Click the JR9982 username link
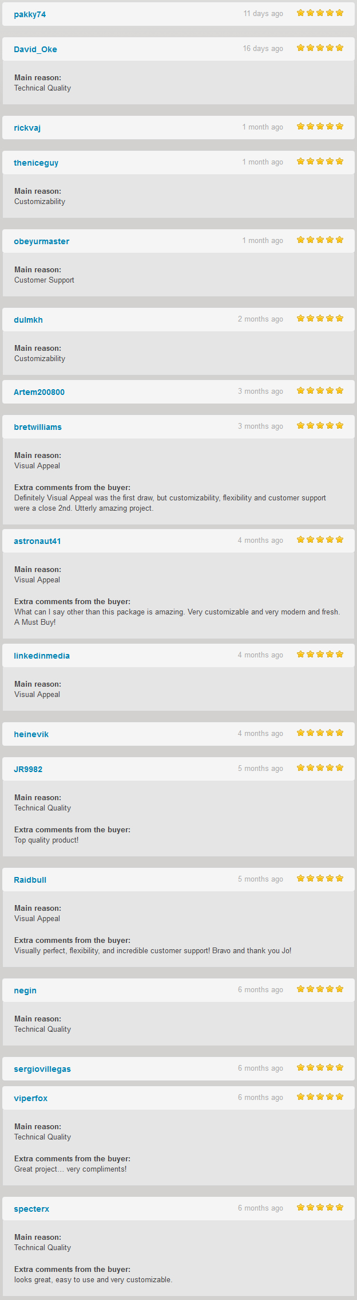The image size is (357, 1300). (x=28, y=769)
